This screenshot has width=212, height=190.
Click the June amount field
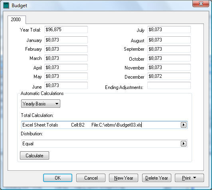[x=66, y=85]
